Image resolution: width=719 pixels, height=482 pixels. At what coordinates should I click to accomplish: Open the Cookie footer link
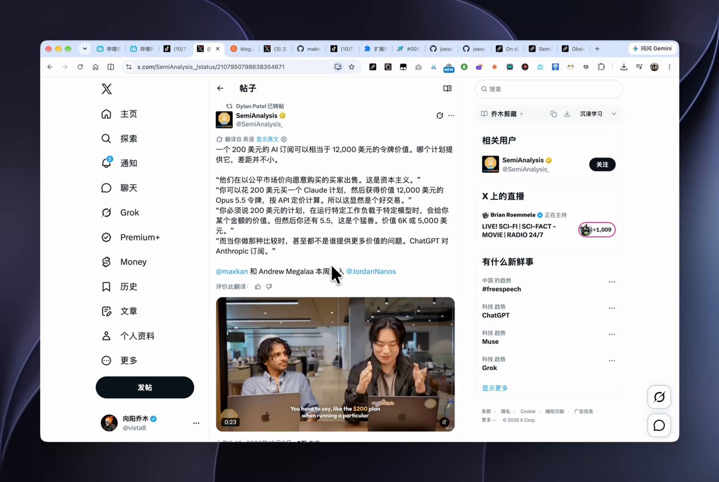coord(528,411)
